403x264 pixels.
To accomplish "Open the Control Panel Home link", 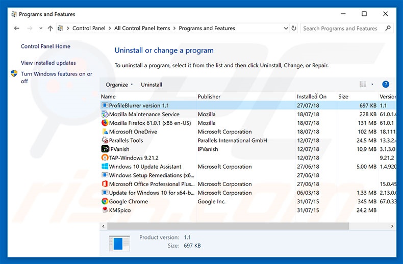I will point(45,46).
